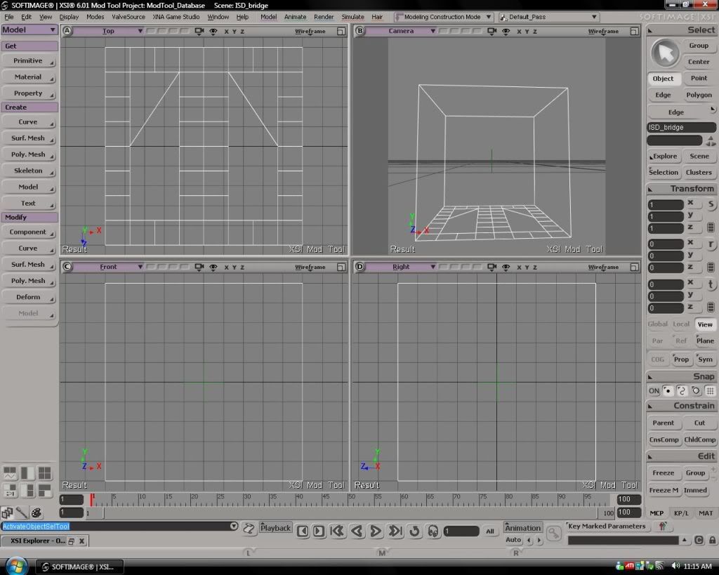Click camera icon in Top viewport header

(199, 31)
